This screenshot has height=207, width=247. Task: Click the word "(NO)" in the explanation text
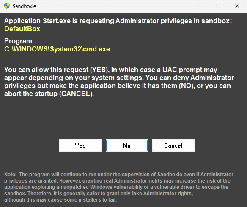pyautogui.click(x=187, y=86)
